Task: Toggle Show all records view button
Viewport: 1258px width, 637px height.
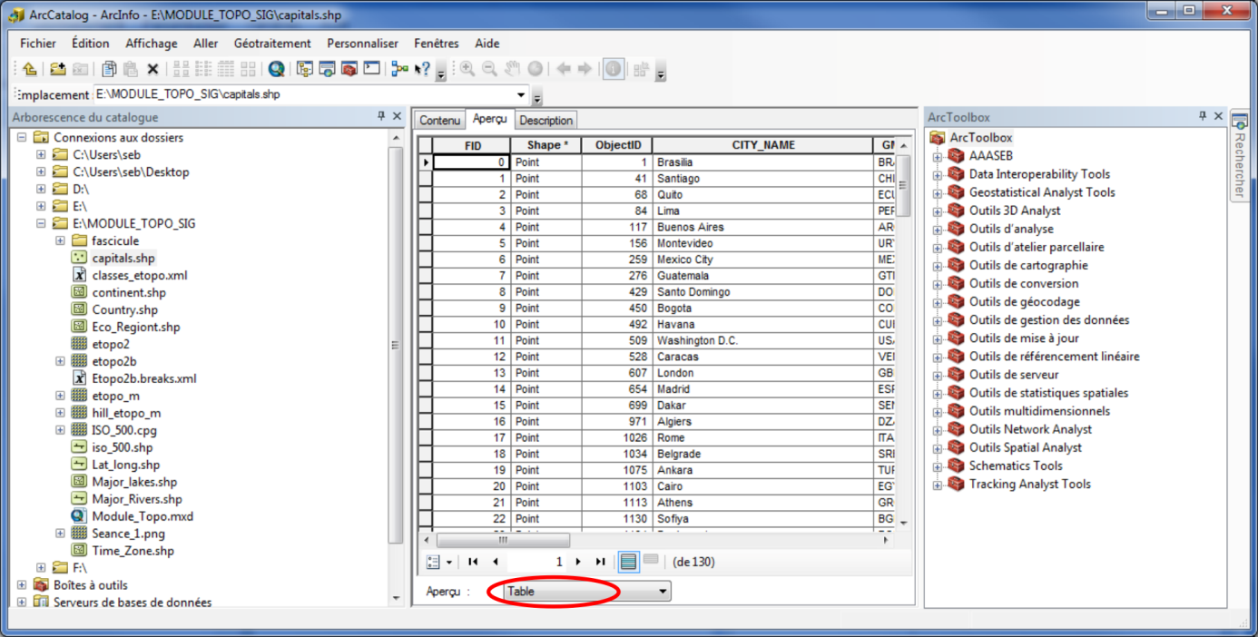Action: pos(628,563)
